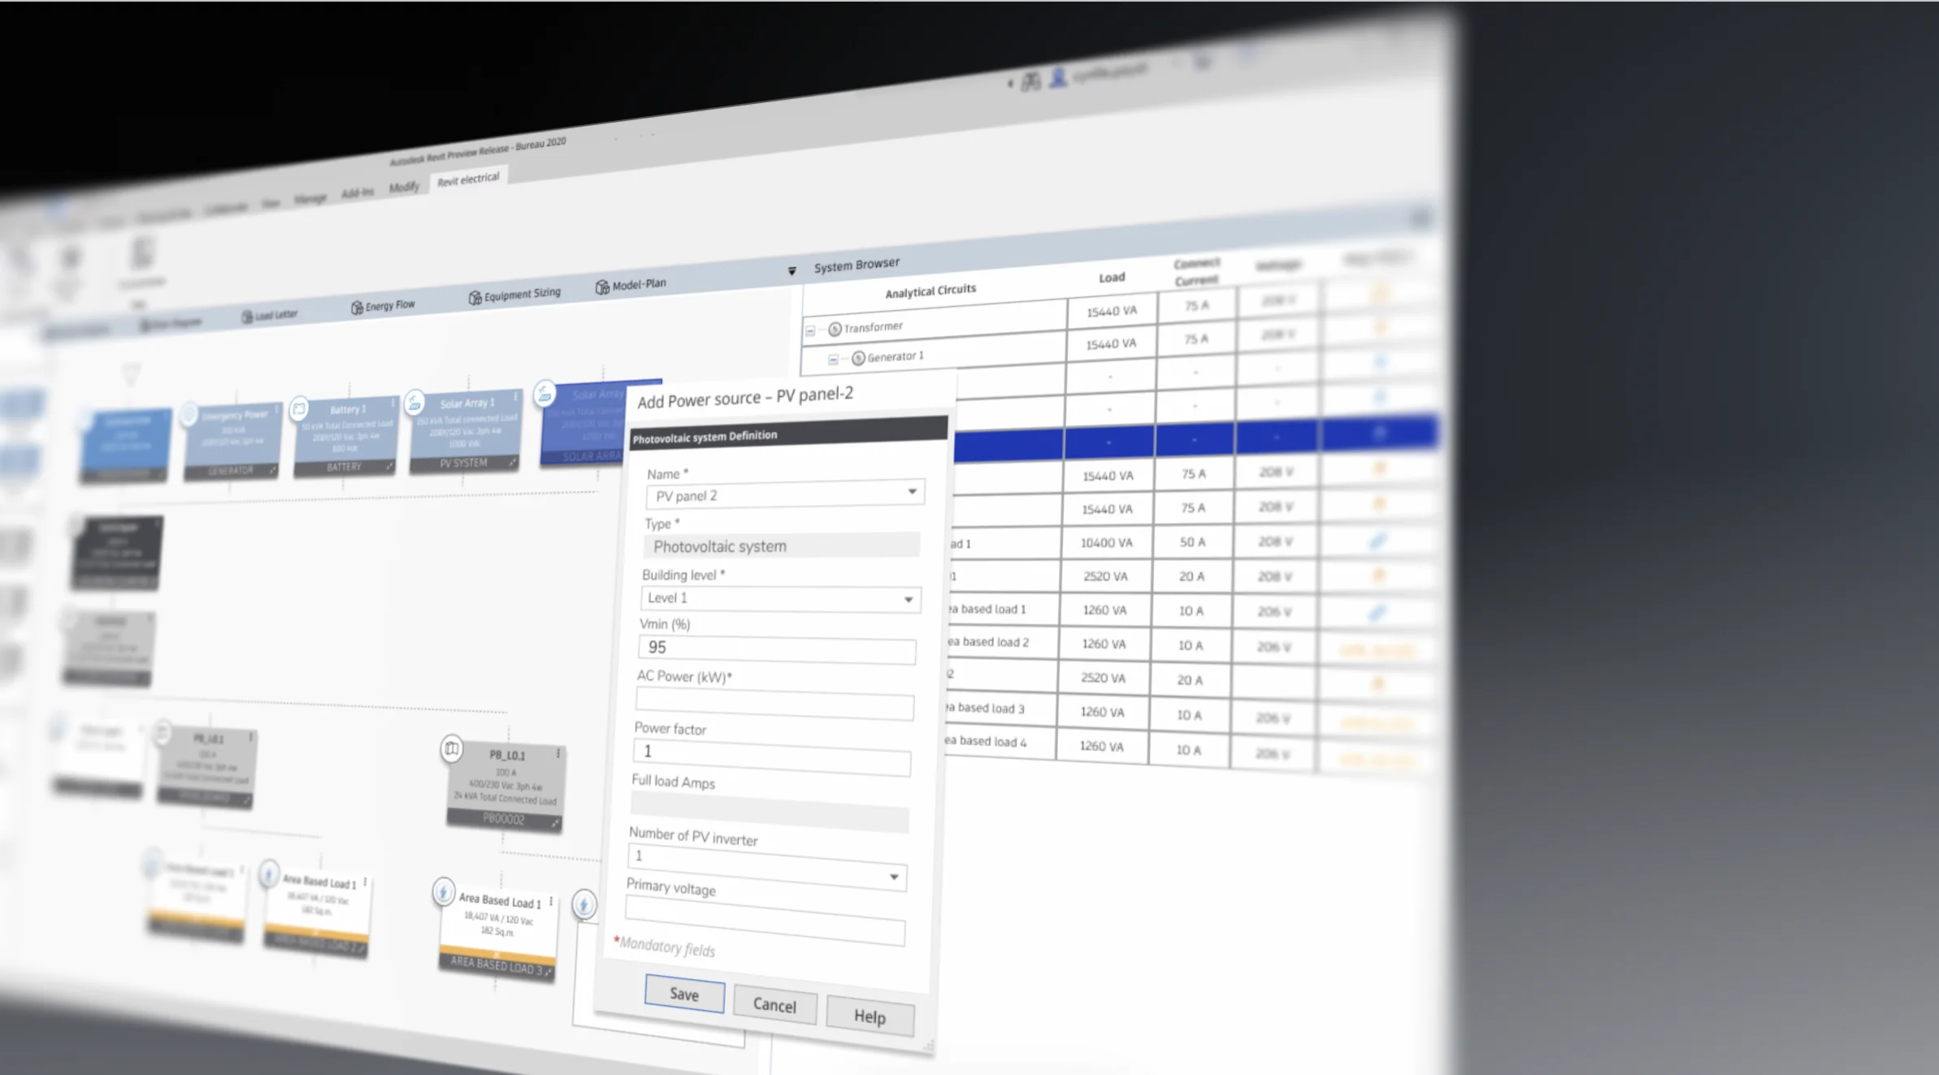1939x1075 pixels.
Task: Open the Battery 1 card's three-dot menu
Action: [393, 404]
